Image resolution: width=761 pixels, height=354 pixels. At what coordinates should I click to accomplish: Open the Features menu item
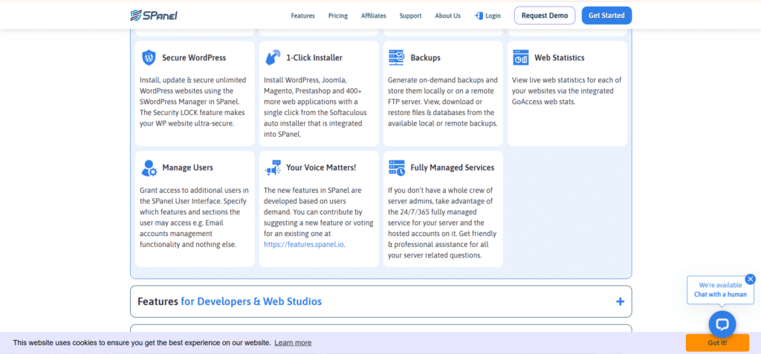[302, 16]
